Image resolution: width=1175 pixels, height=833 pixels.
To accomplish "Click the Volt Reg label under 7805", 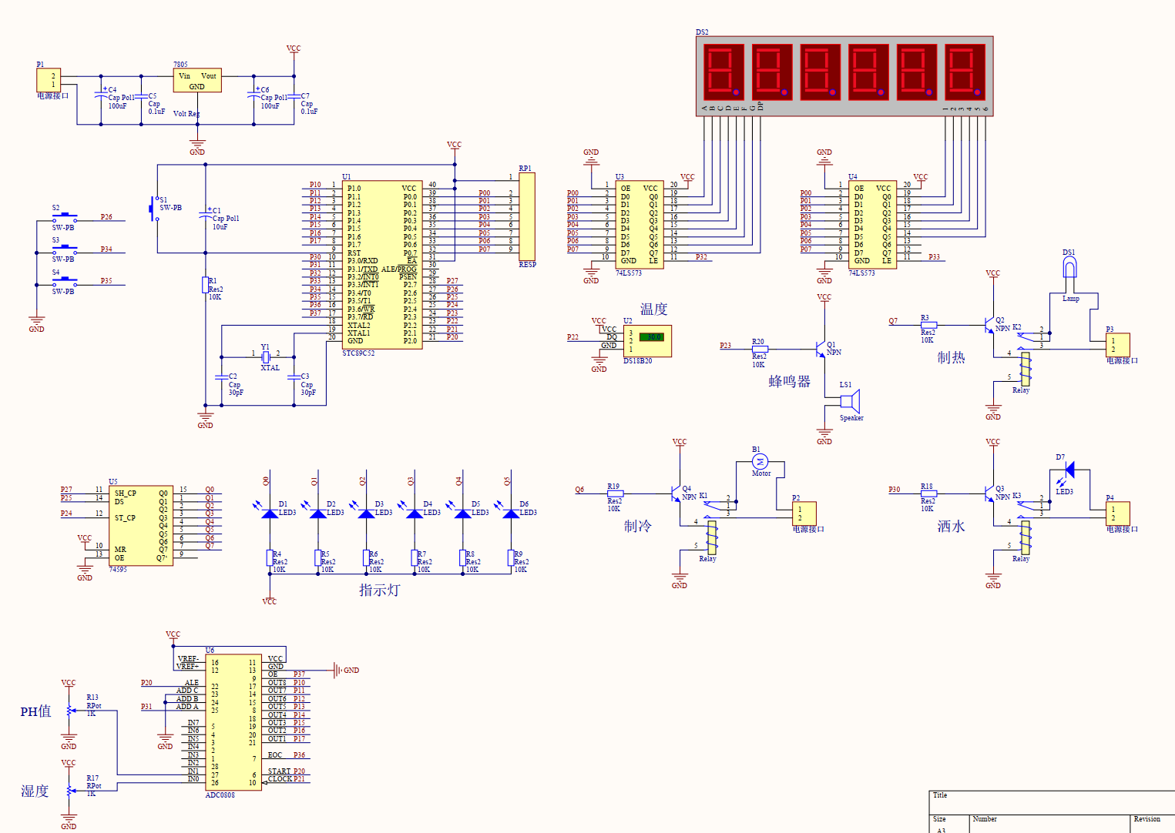I will click(x=186, y=114).
